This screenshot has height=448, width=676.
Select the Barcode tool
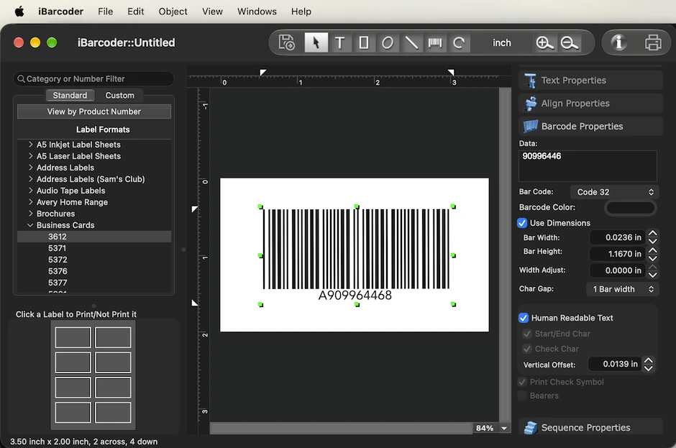pyautogui.click(x=435, y=42)
